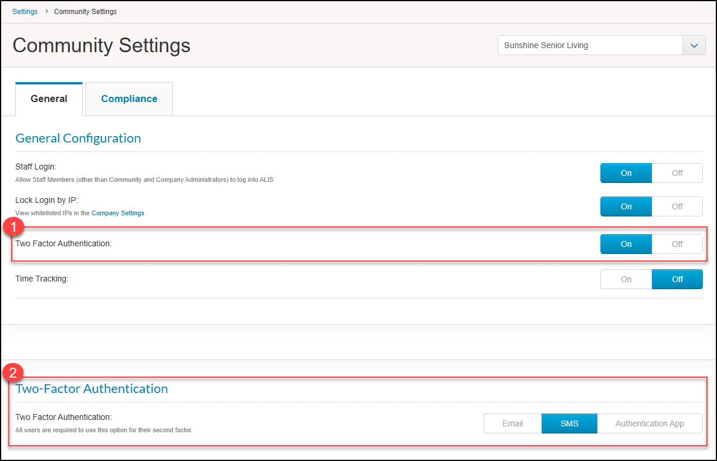Switch to the General tab
Viewport: 717px width, 461px height.
49,99
